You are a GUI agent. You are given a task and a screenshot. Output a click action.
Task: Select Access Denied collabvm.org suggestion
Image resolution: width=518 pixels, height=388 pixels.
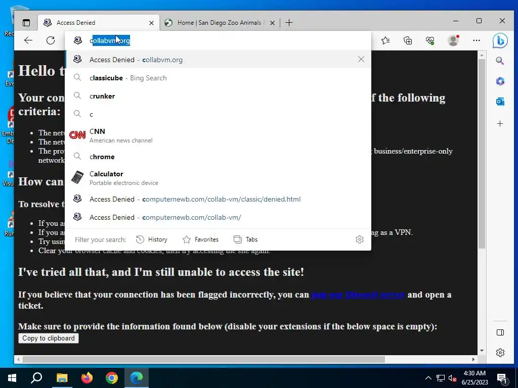[x=218, y=60]
